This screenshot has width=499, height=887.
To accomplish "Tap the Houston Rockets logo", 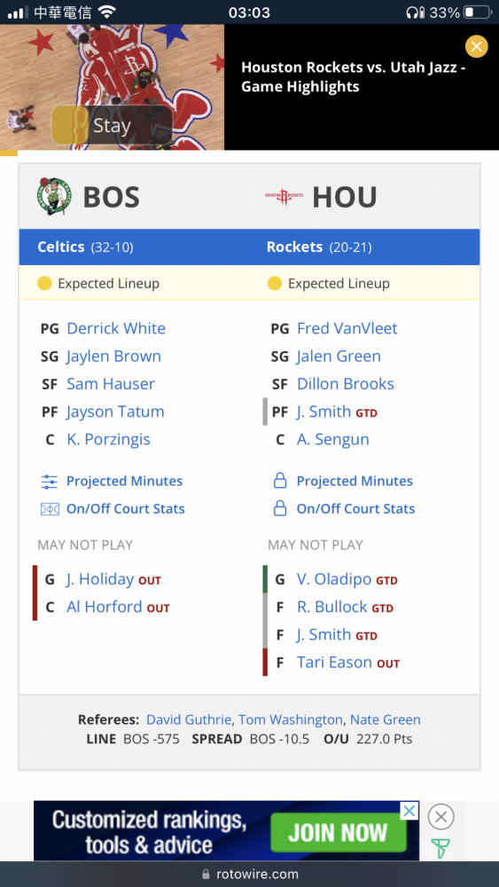I will [x=284, y=196].
